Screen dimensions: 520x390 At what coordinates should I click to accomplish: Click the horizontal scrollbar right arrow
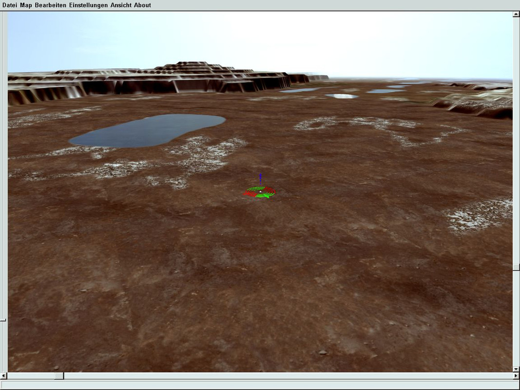pyautogui.click(x=516, y=376)
